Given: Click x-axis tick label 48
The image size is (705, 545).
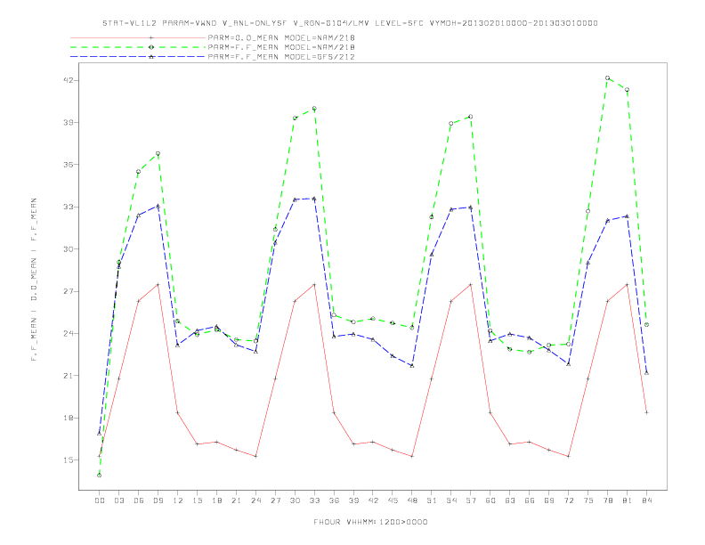Looking at the screenshot, I should (x=412, y=500).
